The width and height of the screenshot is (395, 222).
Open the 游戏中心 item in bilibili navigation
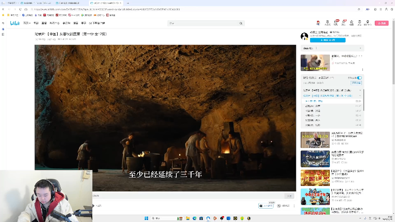point(54,23)
